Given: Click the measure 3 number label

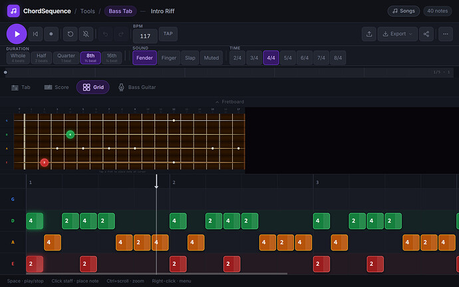Looking at the screenshot, I should pyautogui.click(x=317, y=183).
